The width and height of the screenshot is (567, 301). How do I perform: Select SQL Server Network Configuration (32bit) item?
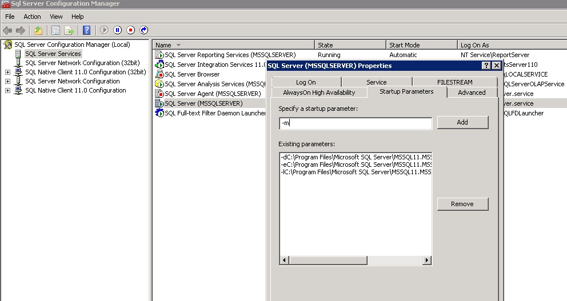pos(82,63)
